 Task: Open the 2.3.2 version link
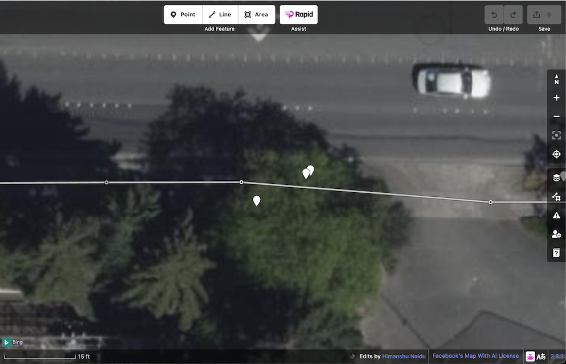[557, 357]
